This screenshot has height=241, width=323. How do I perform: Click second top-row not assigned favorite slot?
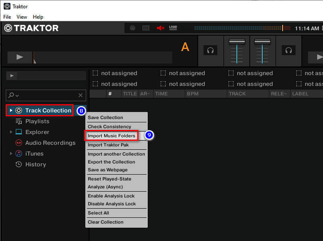click(x=183, y=73)
